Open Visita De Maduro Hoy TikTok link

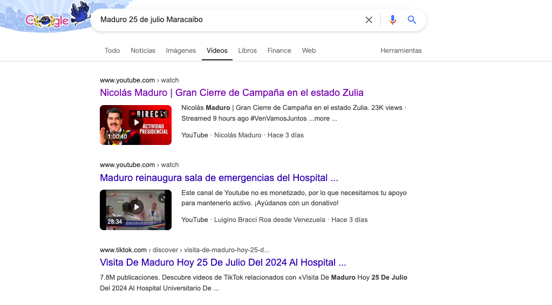coord(223,263)
